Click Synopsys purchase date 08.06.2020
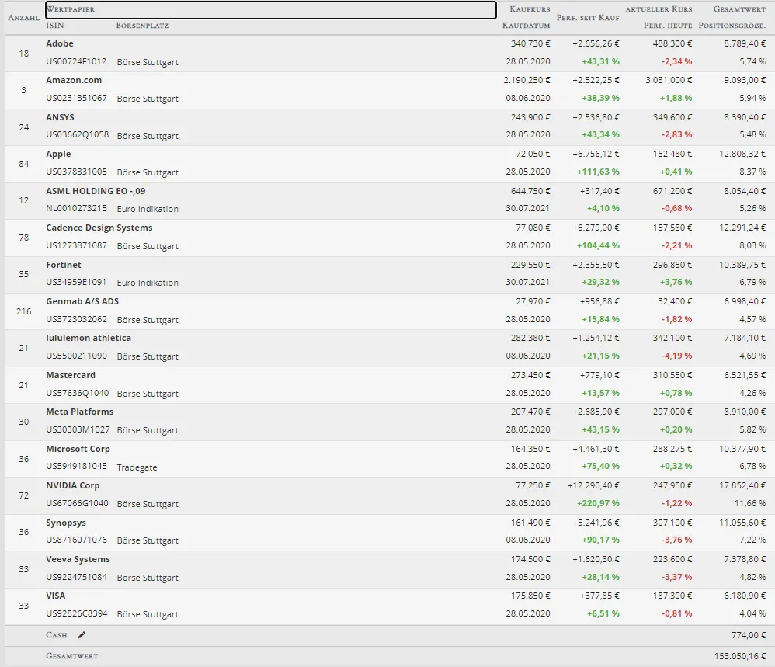The width and height of the screenshot is (775, 667). (528, 540)
